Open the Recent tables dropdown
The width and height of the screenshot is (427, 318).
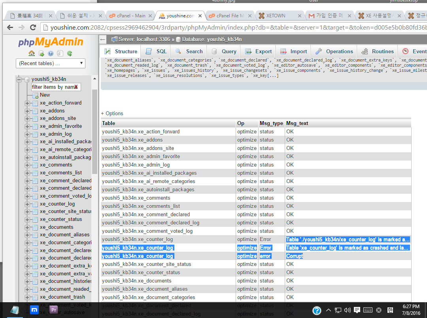click(51, 63)
